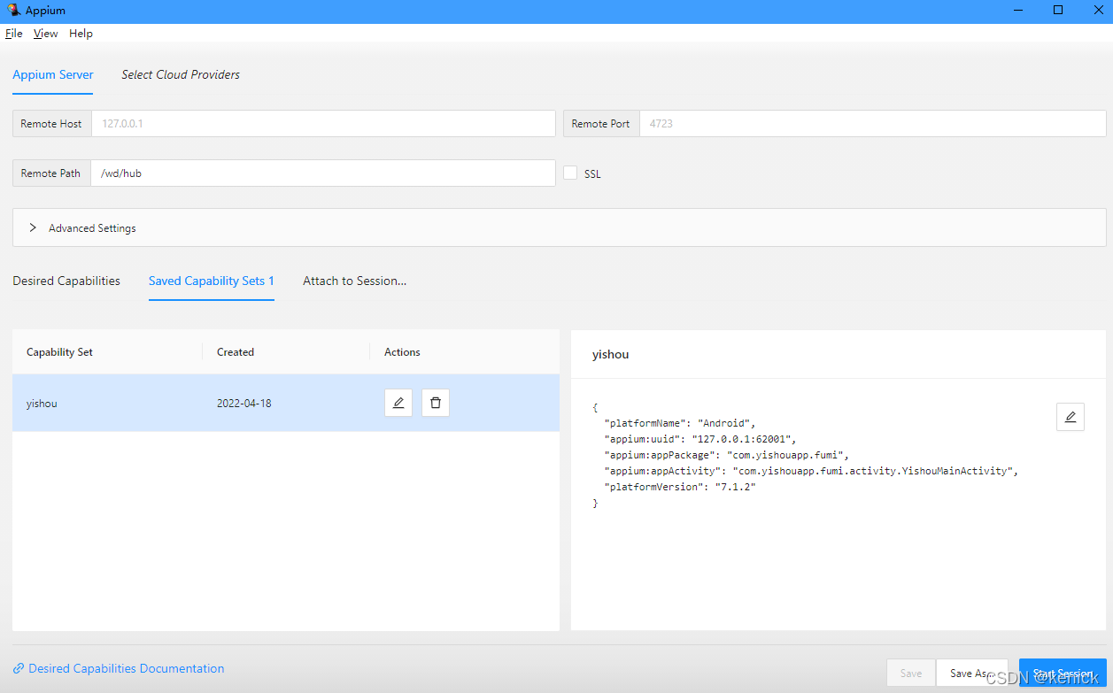Screen dimensions: 1113x693
Task: Click the appium:appPackage JSON line
Action: coord(726,455)
